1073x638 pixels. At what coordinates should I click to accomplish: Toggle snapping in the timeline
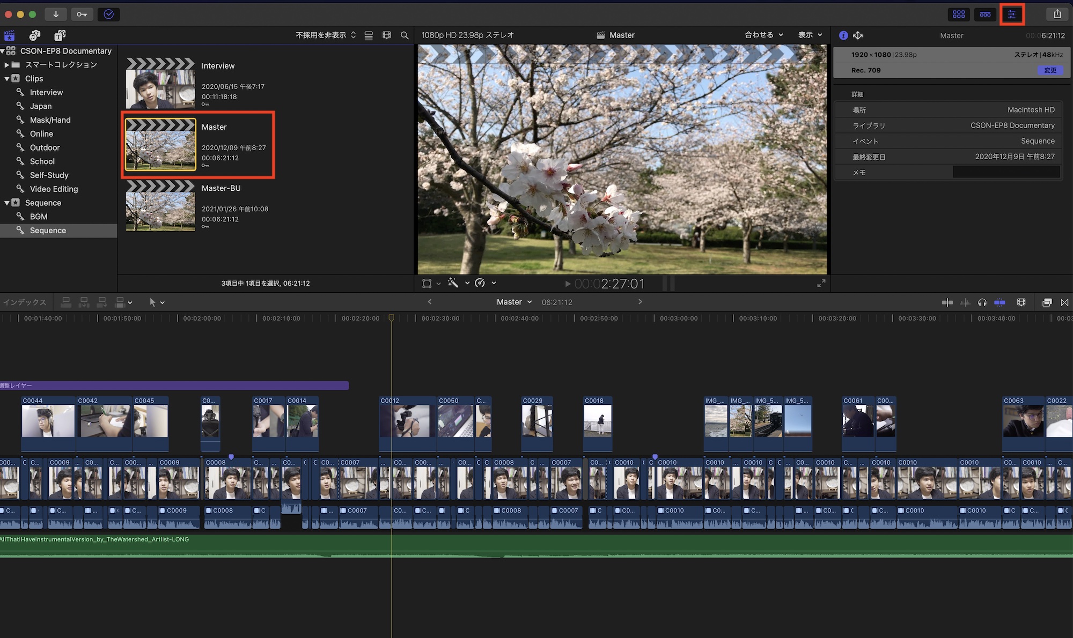pos(999,302)
